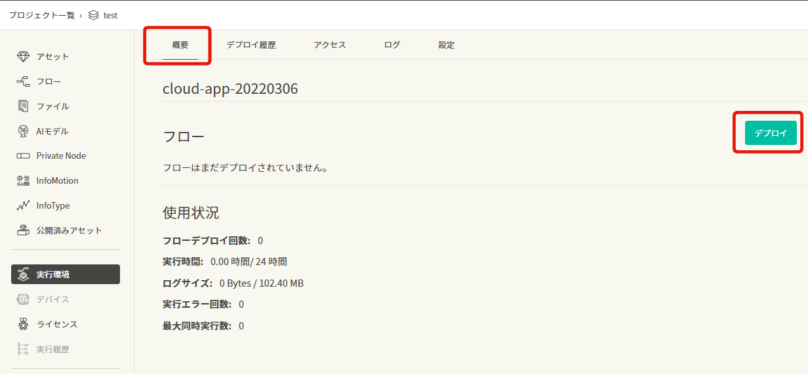Open アセット in the sidebar
The width and height of the screenshot is (808, 374).
click(x=52, y=56)
